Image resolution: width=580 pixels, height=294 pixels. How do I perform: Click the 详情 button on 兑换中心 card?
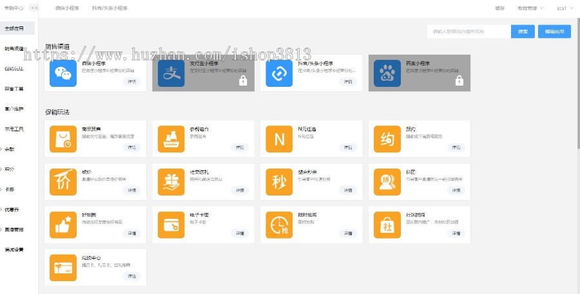pos(132,276)
